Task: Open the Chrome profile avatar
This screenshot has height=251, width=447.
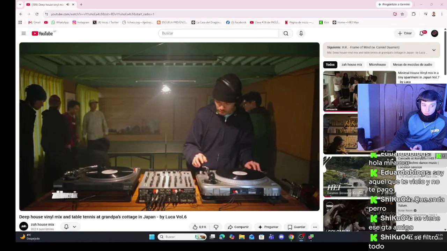Action: (x=434, y=14)
